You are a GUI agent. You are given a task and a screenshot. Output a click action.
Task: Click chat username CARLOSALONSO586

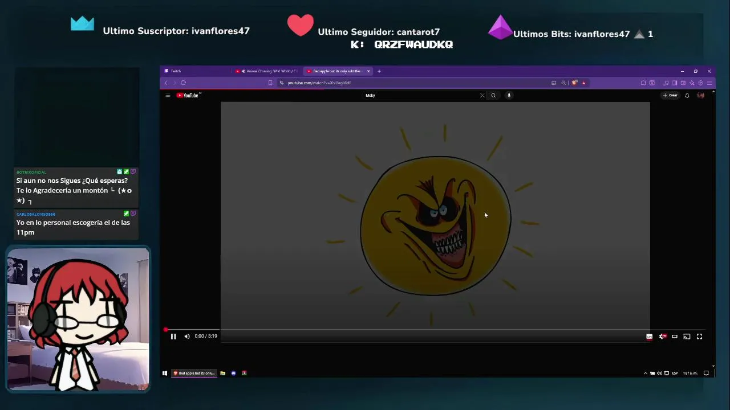point(36,214)
